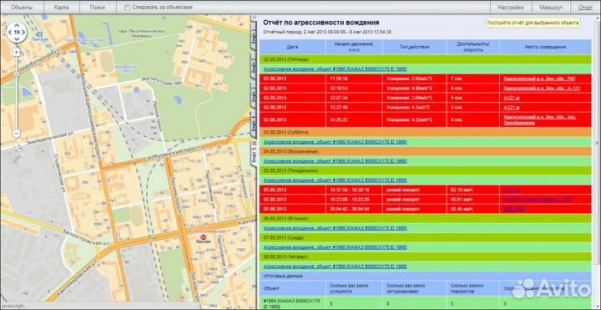The height and width of the screenshot is (310, 601).
Task: Open the aggressive driving link under 07.08.2013
Action: coord(335,247)
